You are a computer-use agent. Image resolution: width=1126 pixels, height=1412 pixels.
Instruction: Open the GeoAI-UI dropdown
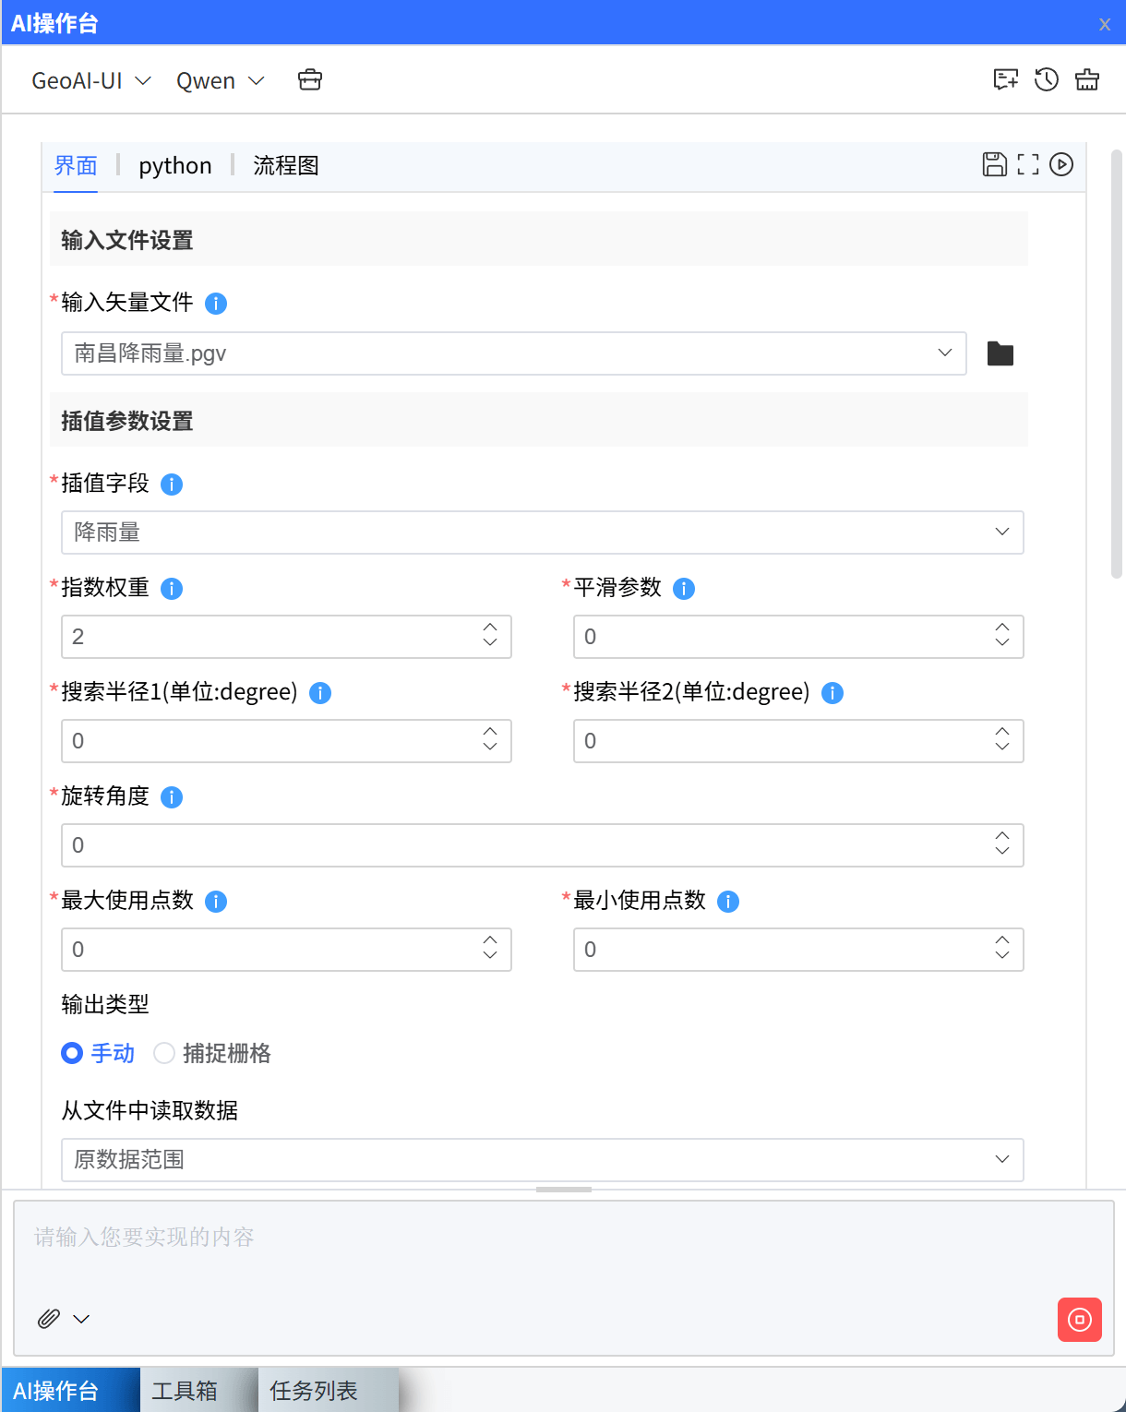(x=90, y=81)
